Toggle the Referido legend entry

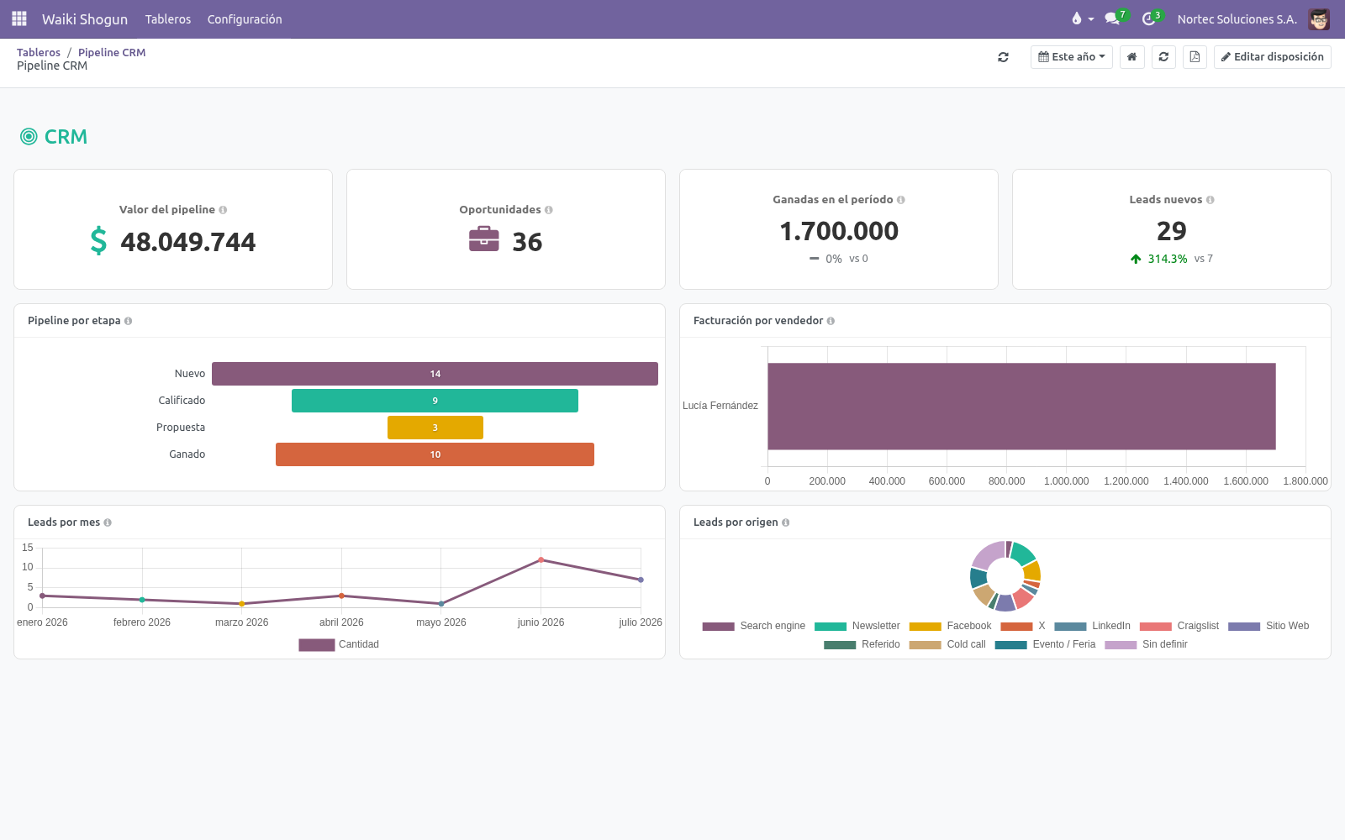point(862,644)
